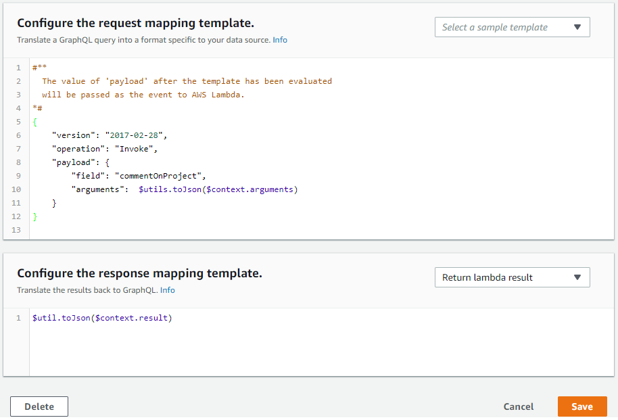Open the Select a sample template dropdown
Screen dimensions: 618x420
pyautogui.click(x=512, y=27)
